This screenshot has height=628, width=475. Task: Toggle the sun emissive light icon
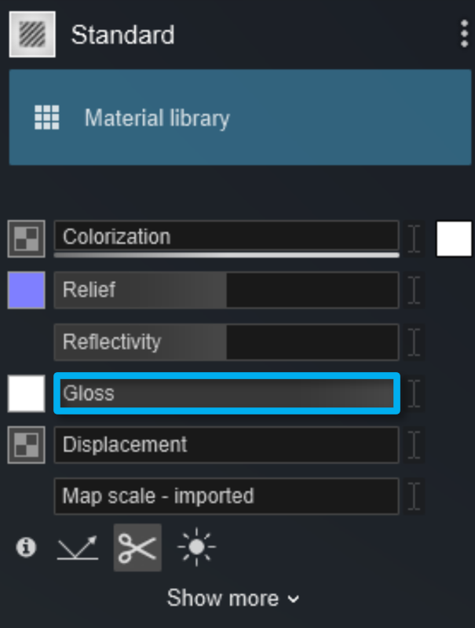tap(196, 546)
